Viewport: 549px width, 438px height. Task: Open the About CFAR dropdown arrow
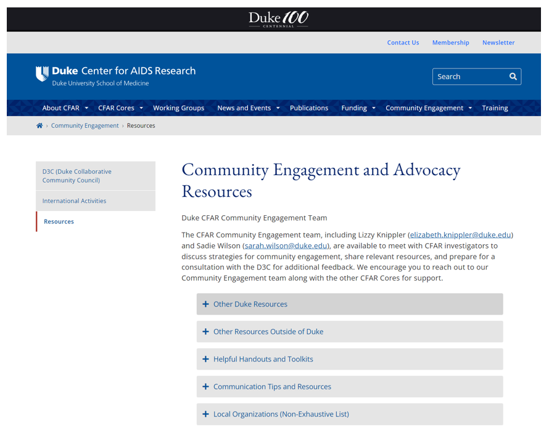[x=86, y=108]
